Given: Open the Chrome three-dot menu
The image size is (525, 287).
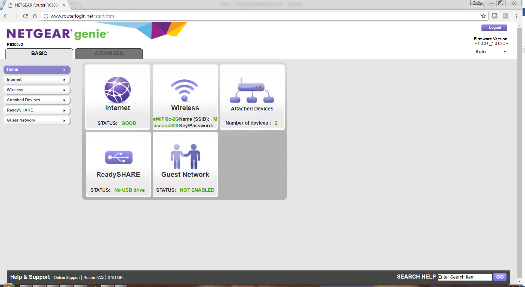Looking at the screenshot, I should pos(517,16).
